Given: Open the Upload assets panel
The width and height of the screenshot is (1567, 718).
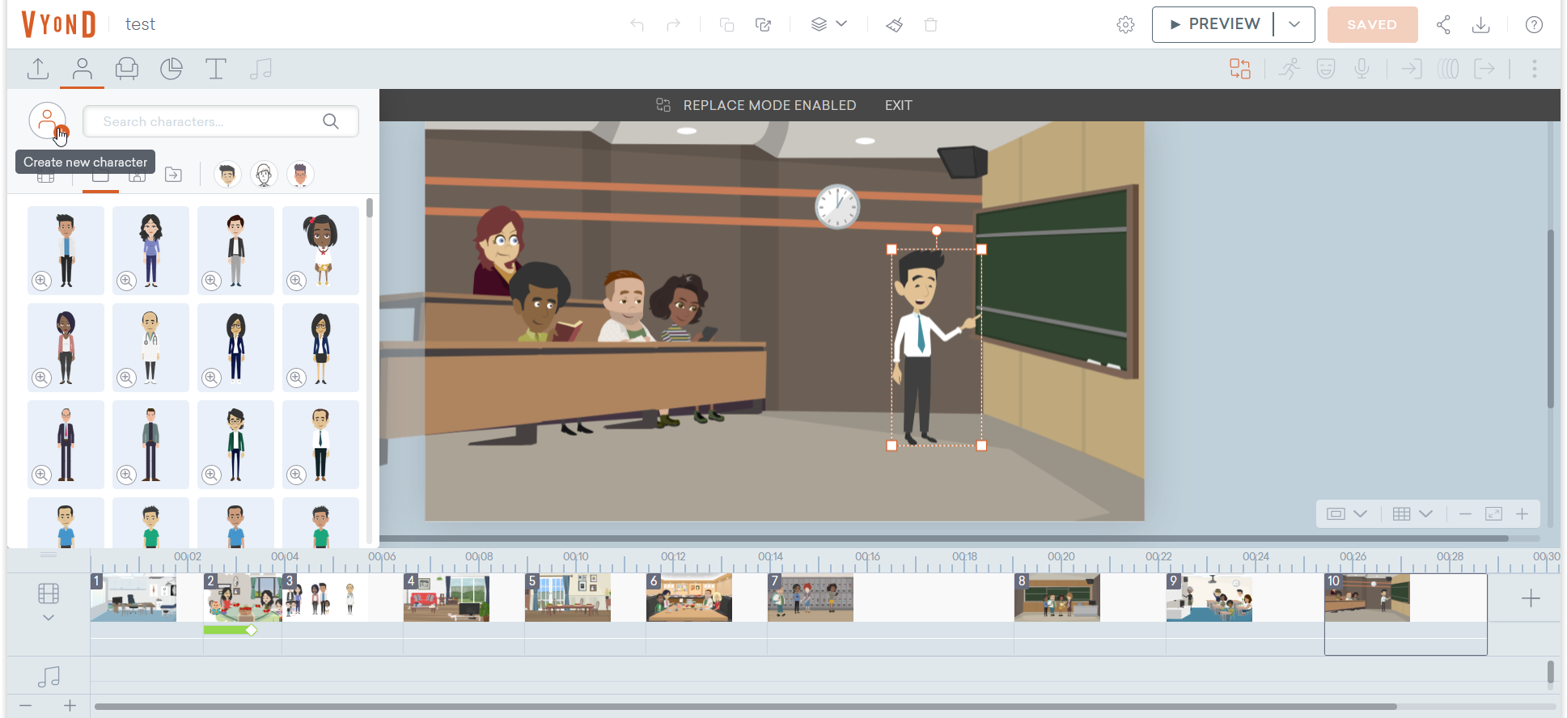Looking at the screenshot, I should pyautogui.click(x=38, y=69).
